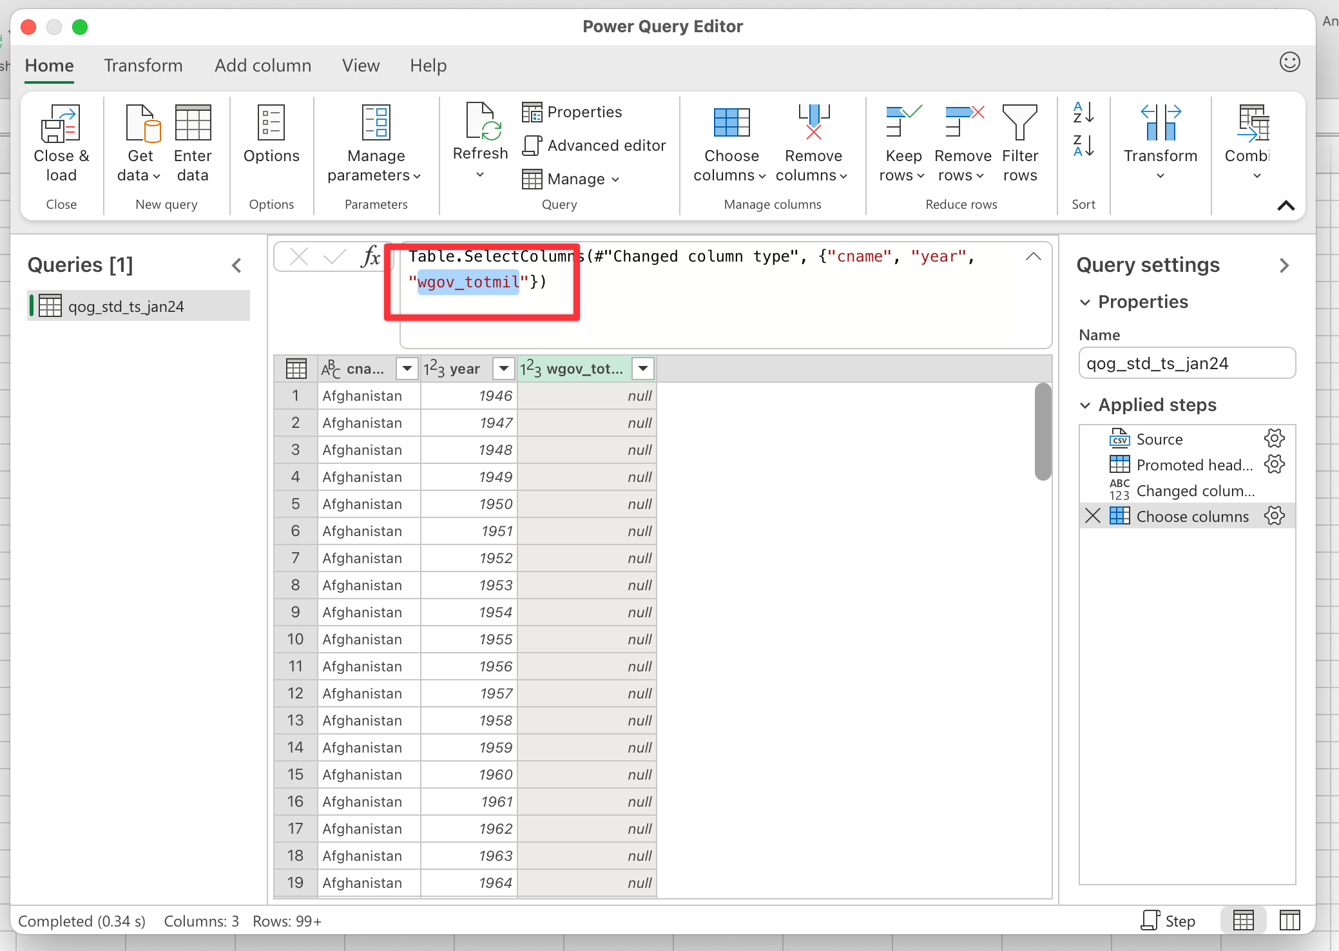Click the year cell 1950
Image resolution: width=1339 pixels, height=951 pixels.
click(470, 504)
